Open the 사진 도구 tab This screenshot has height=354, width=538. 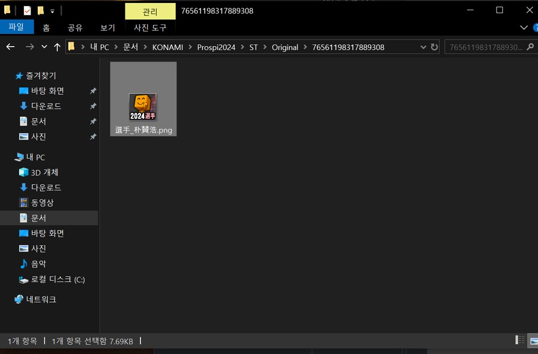click(150, 27)
